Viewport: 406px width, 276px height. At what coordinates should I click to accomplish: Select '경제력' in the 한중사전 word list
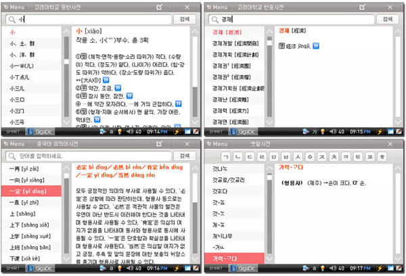pyautogui.click(x=235, y=111)
